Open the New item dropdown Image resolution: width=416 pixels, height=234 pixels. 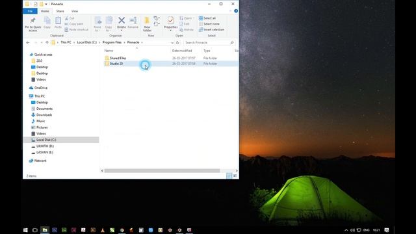point(157,18)
